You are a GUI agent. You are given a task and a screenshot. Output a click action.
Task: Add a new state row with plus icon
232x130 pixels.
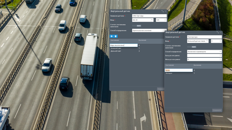112,36
